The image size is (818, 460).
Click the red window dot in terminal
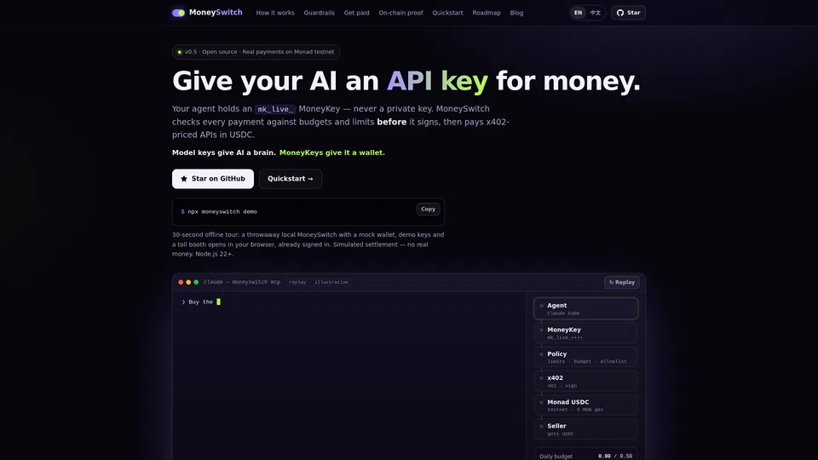point(181,282)
